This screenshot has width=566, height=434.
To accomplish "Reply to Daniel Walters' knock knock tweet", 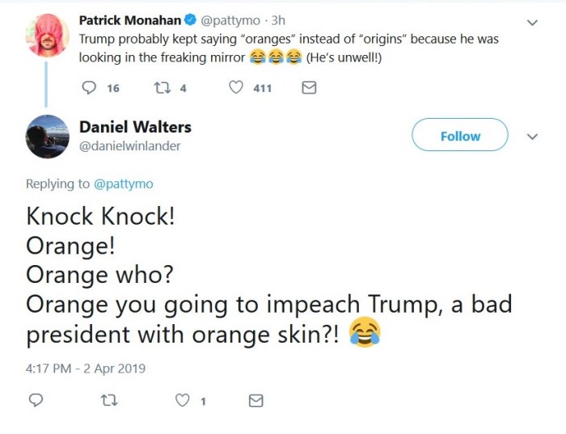I will pyautogui.click(x=36, y=400).
